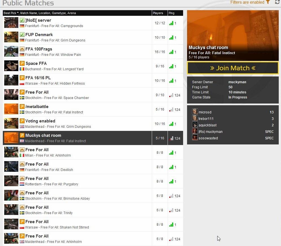Select the FUP Denmark match name
The width and height of the screenshot is (281, 246).
tap(39, 35)
